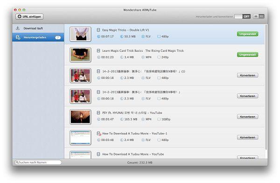Click the search magnifier icon

[17, 162]
